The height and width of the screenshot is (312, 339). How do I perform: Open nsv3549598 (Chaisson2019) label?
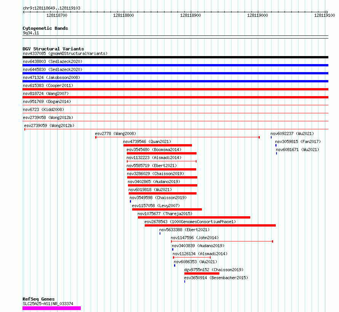tap(158, 198)
